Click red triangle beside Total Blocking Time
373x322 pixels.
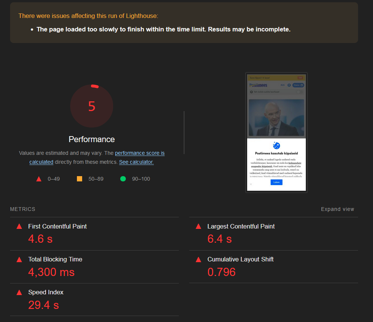click(19, 260)
